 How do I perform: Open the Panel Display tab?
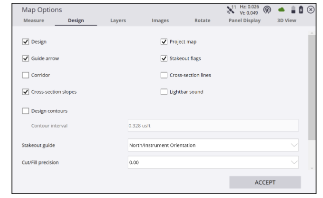[x=244, y=21]
